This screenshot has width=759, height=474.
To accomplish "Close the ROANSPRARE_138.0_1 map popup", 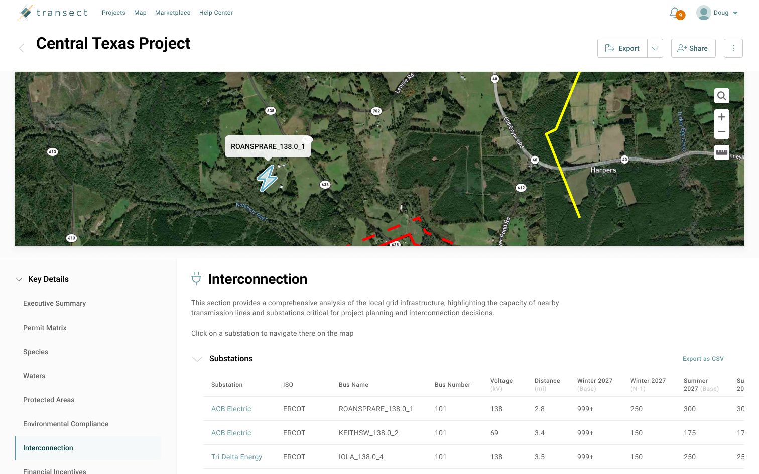I will (307, 139).
